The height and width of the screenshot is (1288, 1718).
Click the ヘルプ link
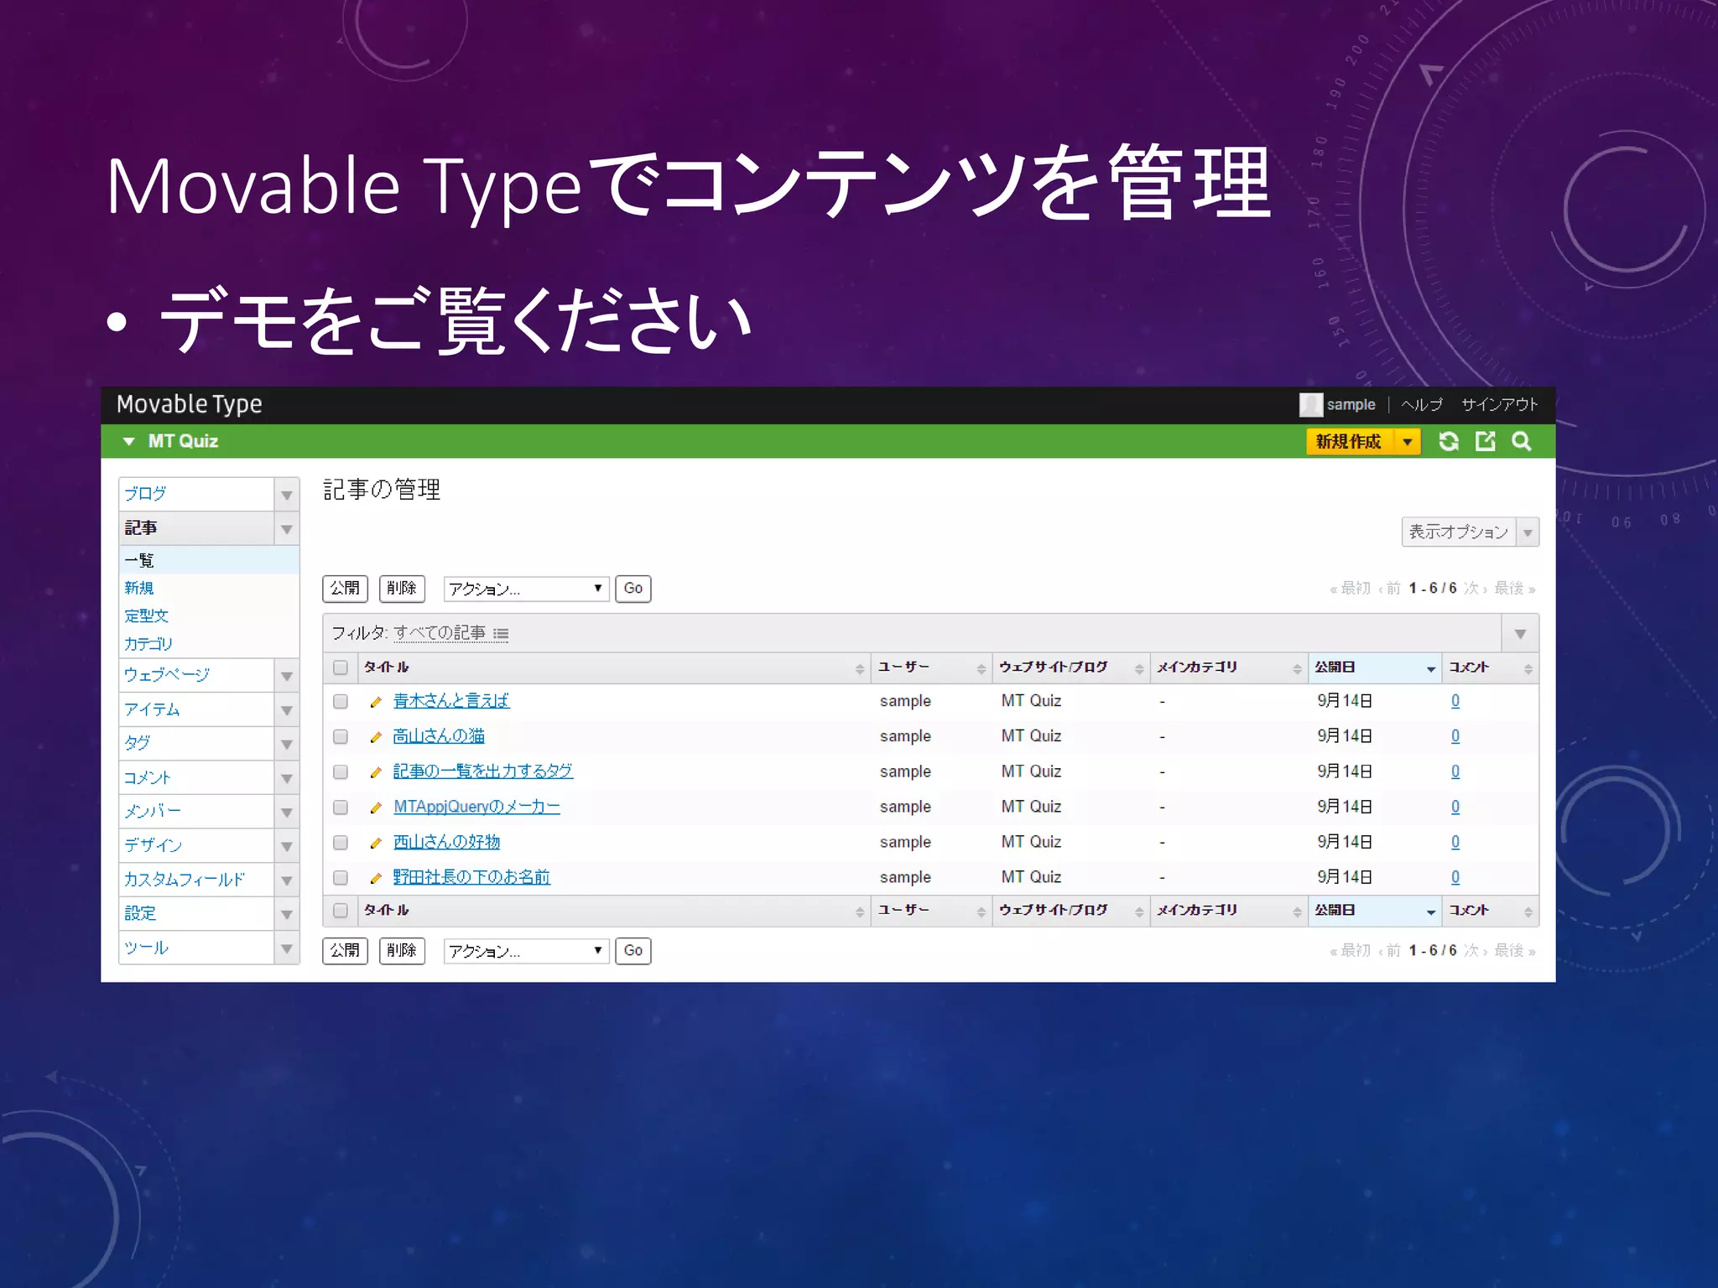(x=1422, y=405)
